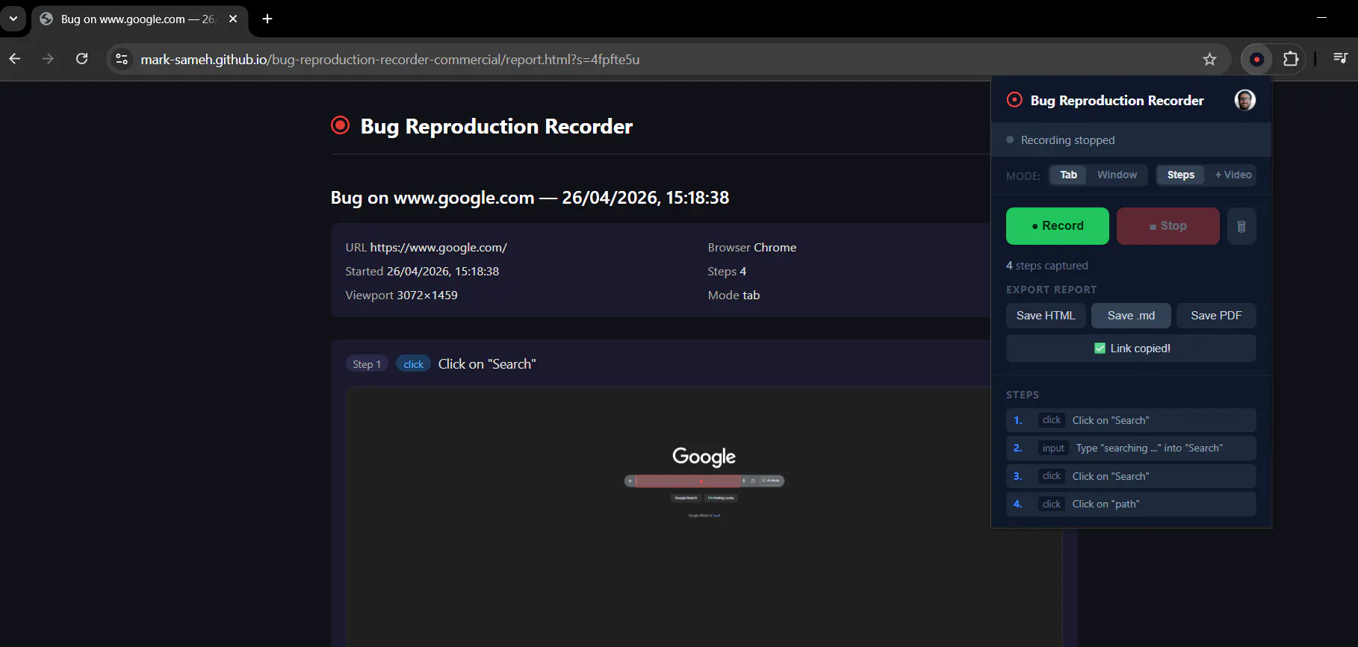Click the red record logo on report page
The width and height of the screenshot is (1358, 647).
340,125
